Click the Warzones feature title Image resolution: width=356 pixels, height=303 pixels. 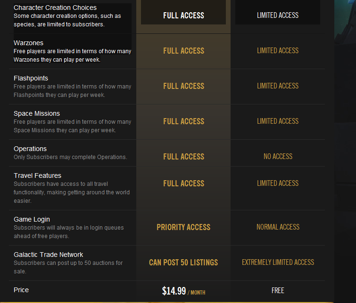tap(28, 43)
